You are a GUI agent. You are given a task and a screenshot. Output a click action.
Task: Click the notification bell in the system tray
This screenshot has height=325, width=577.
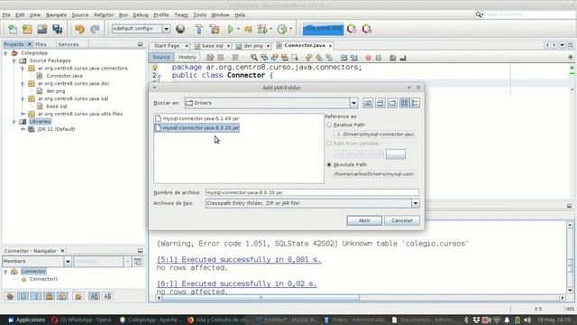point(507,320)
